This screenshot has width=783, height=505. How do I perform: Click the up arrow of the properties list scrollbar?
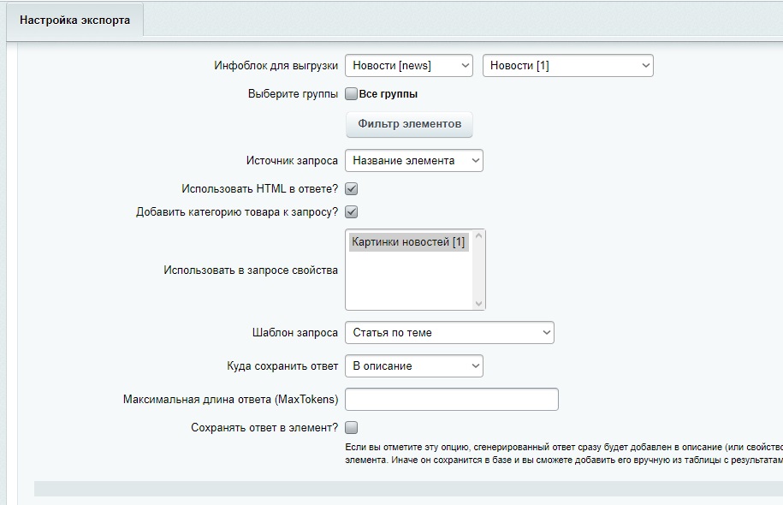(478, 237)
